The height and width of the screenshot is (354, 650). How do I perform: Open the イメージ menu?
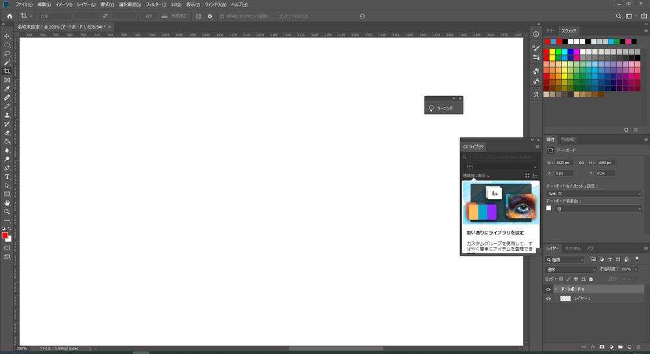[64, 5]
